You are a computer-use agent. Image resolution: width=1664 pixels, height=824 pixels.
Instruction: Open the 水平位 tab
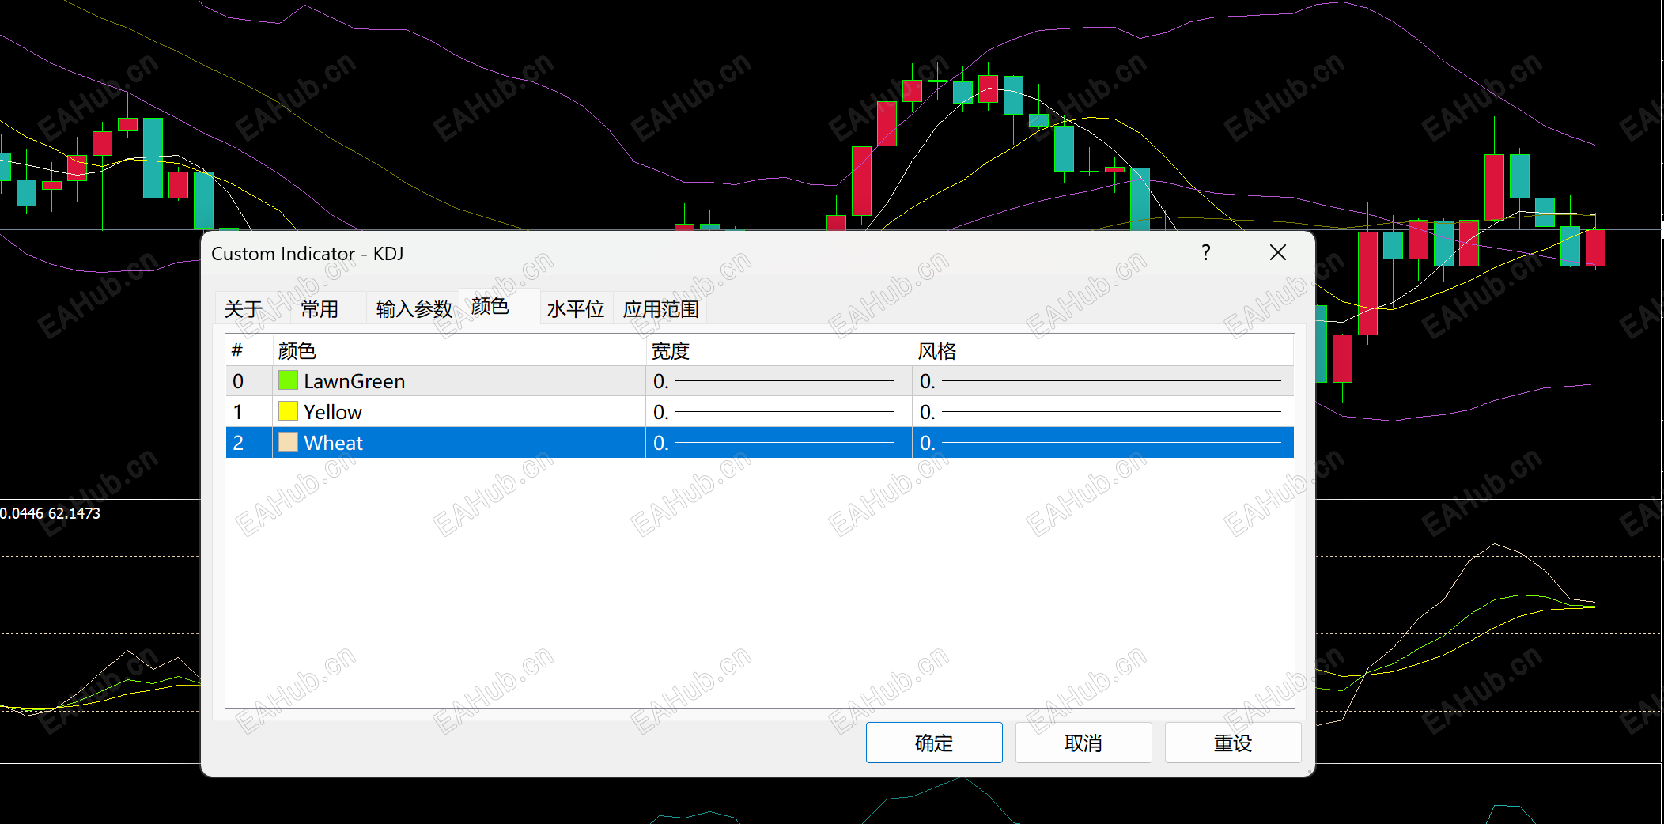tap(575, 308)
